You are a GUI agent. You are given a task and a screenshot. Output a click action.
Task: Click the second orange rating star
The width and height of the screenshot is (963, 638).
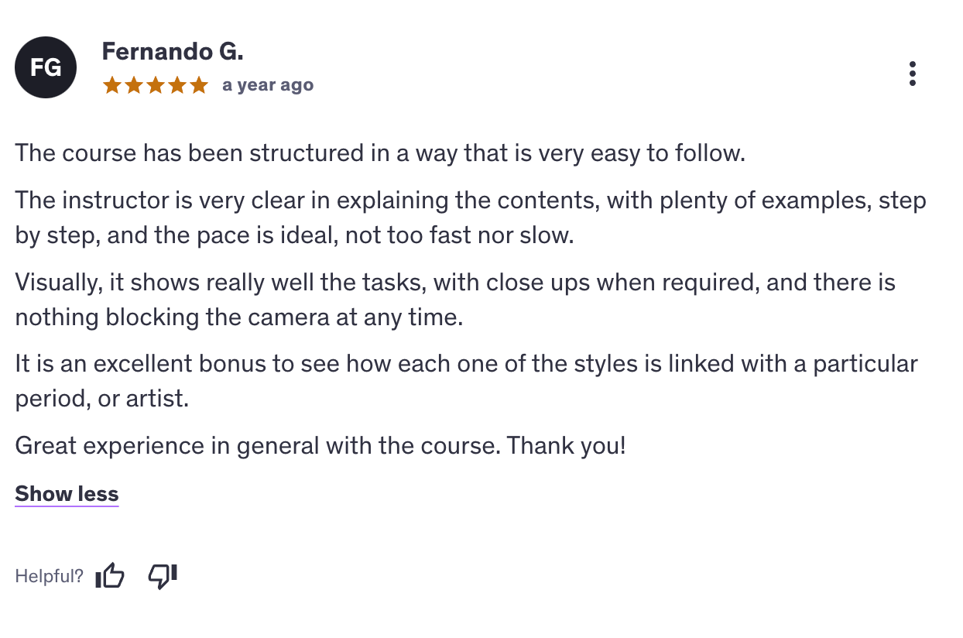134,85
